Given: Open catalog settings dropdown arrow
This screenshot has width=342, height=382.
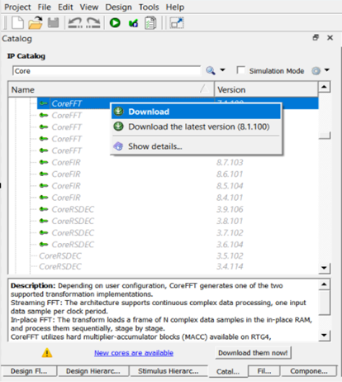Looking at the screenshot, I should coord(327,70).
